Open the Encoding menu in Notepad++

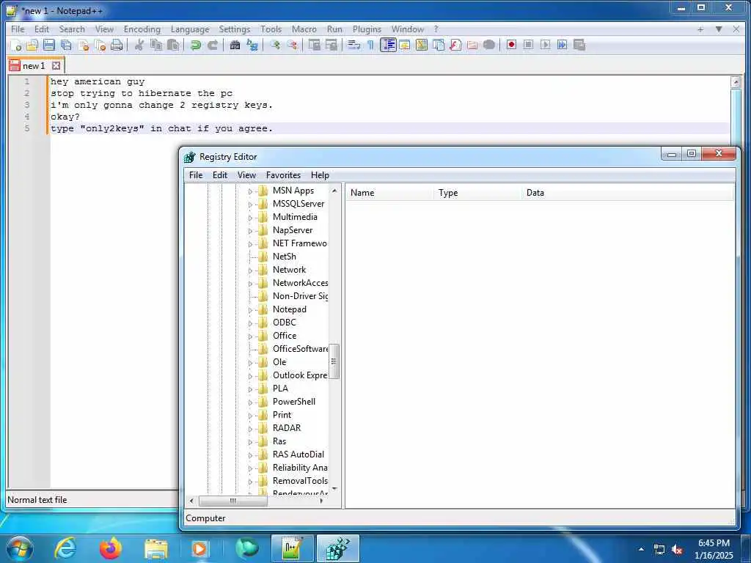[x=142, y=29]
